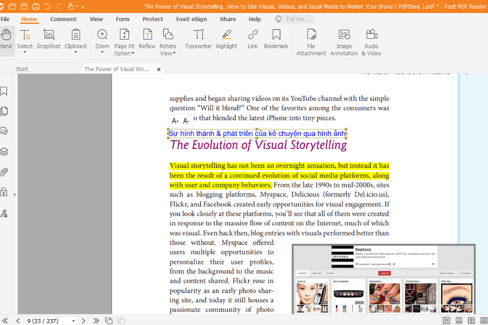Open the Protect ribbon tab

coord(153,19)
